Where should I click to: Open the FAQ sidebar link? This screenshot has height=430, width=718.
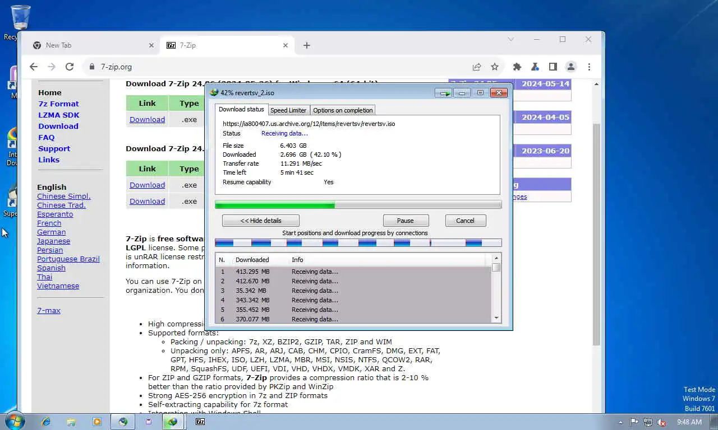tap(47, 137)
